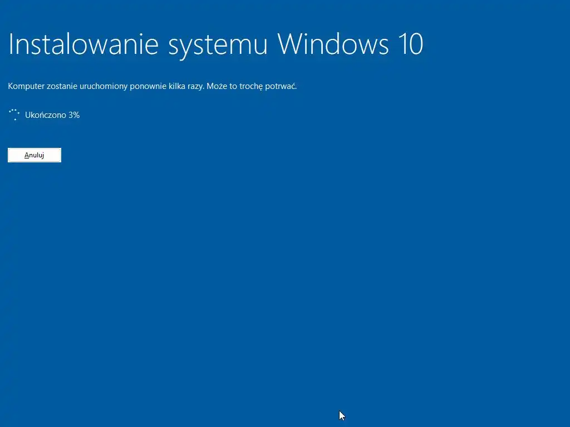Cancel the installation with the Anuluj button
This screenshot has height=427, width=570.
click(x=35, y=155)
